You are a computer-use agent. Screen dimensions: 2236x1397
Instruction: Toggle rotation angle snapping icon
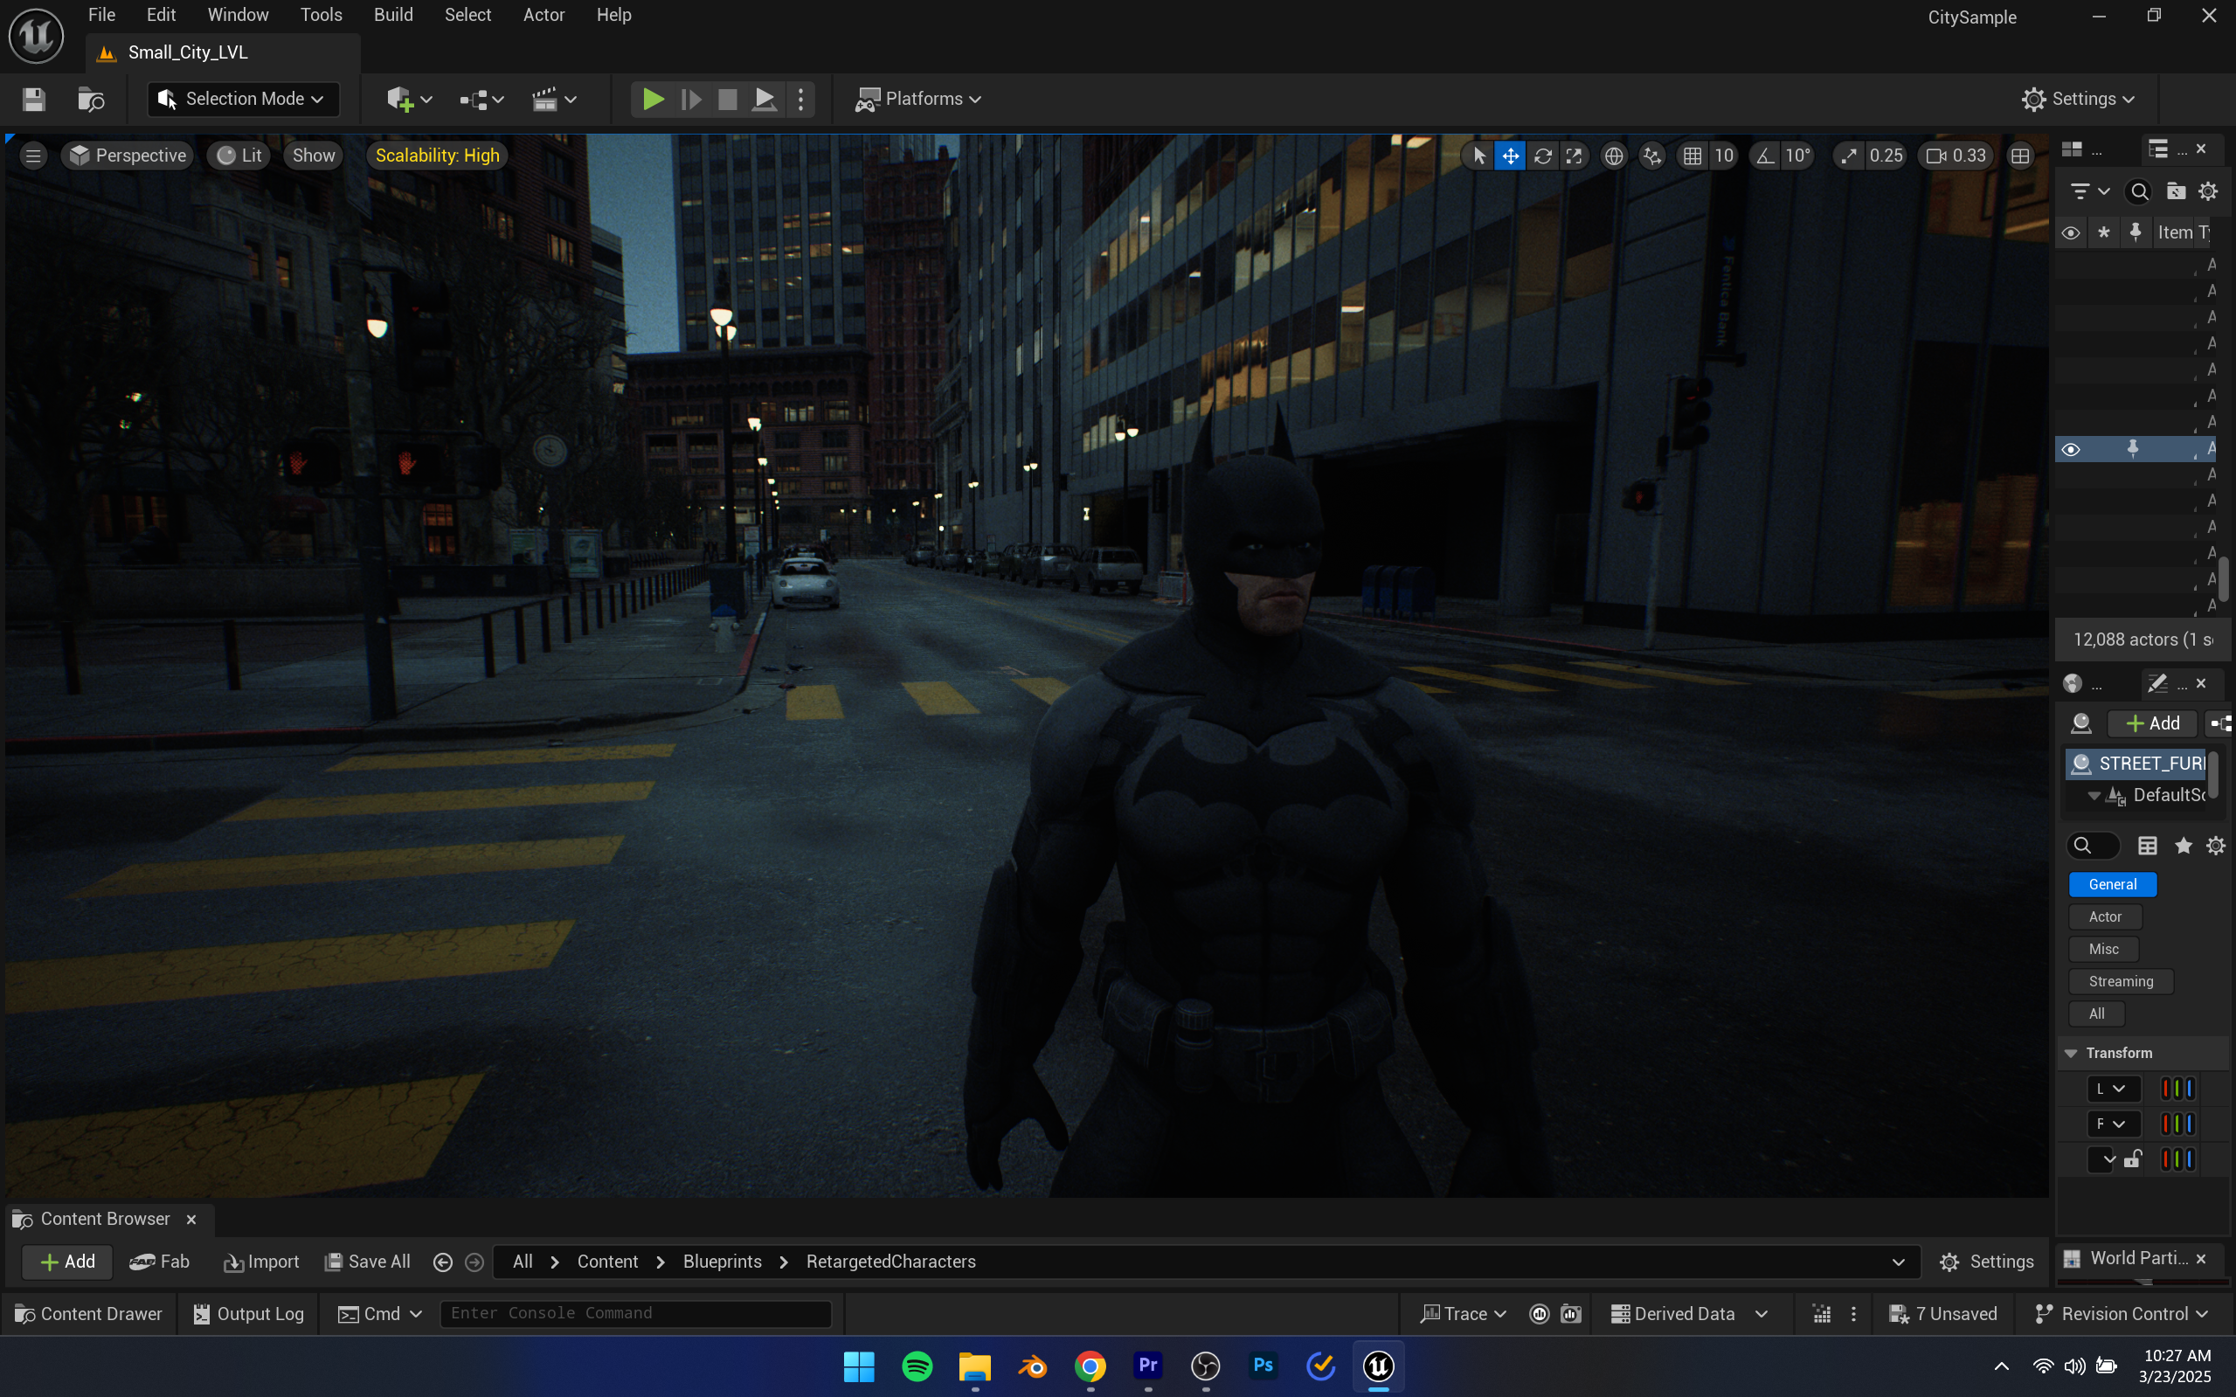[x=1765, y=156]
